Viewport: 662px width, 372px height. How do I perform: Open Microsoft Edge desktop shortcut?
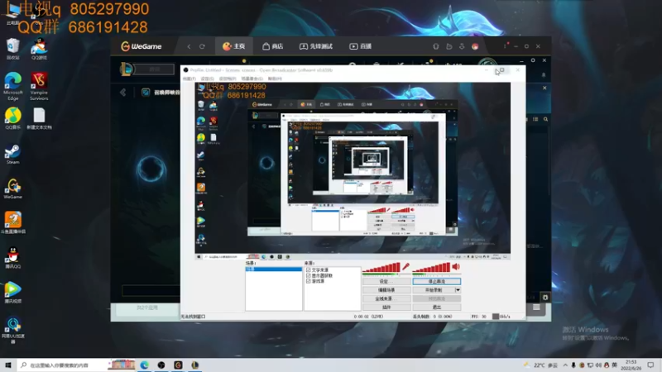click(x=13, y=87)
